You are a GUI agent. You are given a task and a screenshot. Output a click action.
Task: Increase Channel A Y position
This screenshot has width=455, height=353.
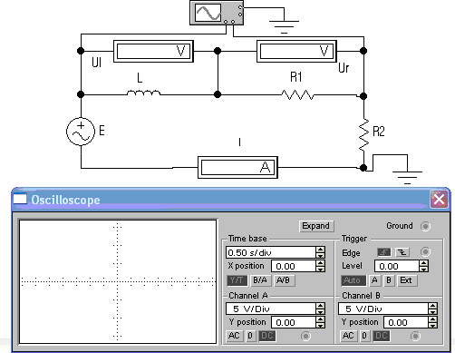pyautogui.click(x=320, y=319)
